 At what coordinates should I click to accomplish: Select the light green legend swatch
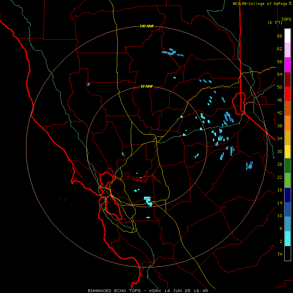[x=287, y=180]
